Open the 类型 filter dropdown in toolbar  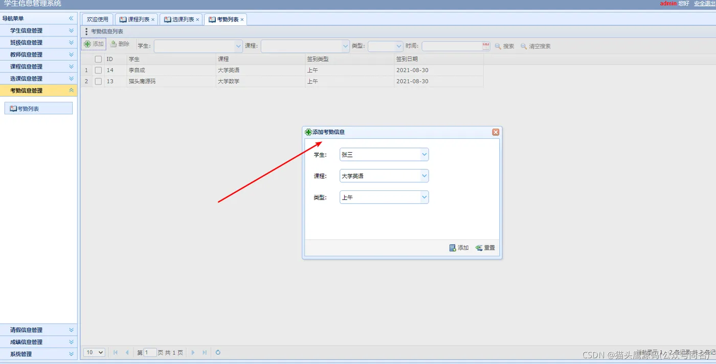pyautogui.click(x=399, y=46)
